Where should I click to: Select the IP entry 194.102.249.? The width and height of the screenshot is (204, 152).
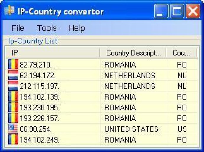(x=39, y=140)
